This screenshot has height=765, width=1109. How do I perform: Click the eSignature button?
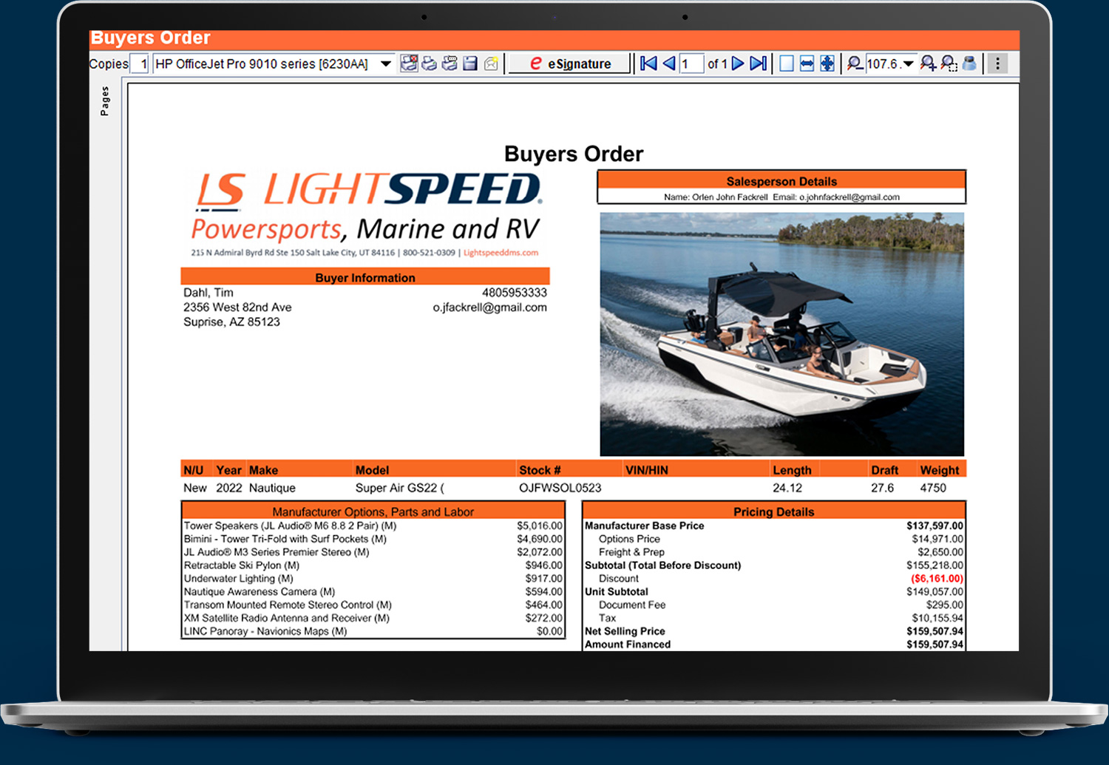tap(570, 64)
